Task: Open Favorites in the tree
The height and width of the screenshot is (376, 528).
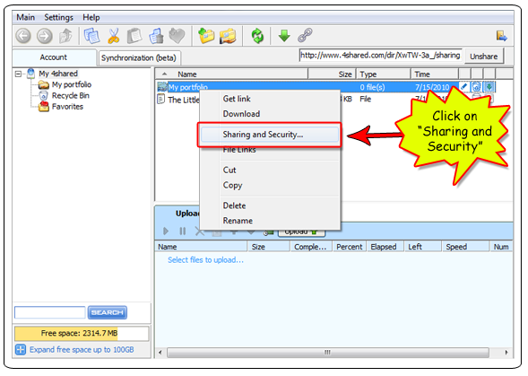Action: click(x=67, y=107)
